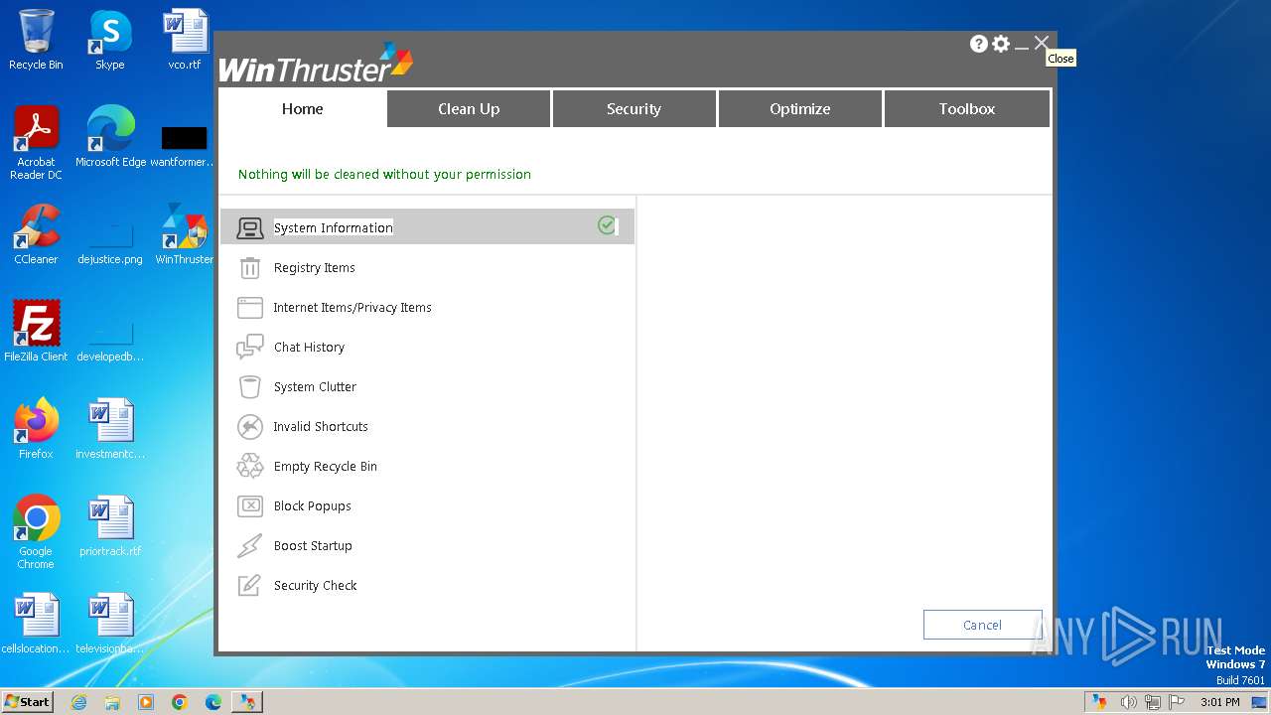Screen dimensions: 1271x715
Task: Close the WinThruster window
Action: 1041,43
